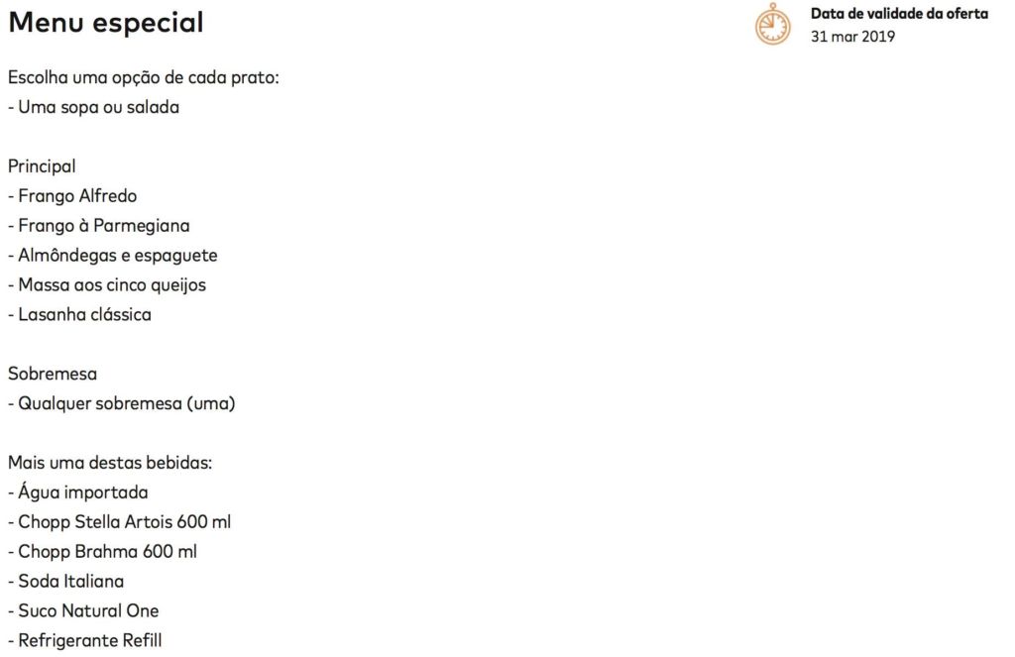Click the Sobremesa section label
The image size is (1015, 657).
coord(53,375)
